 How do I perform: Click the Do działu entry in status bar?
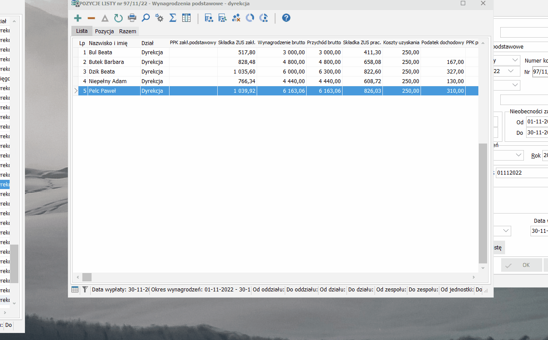point(361,290)
